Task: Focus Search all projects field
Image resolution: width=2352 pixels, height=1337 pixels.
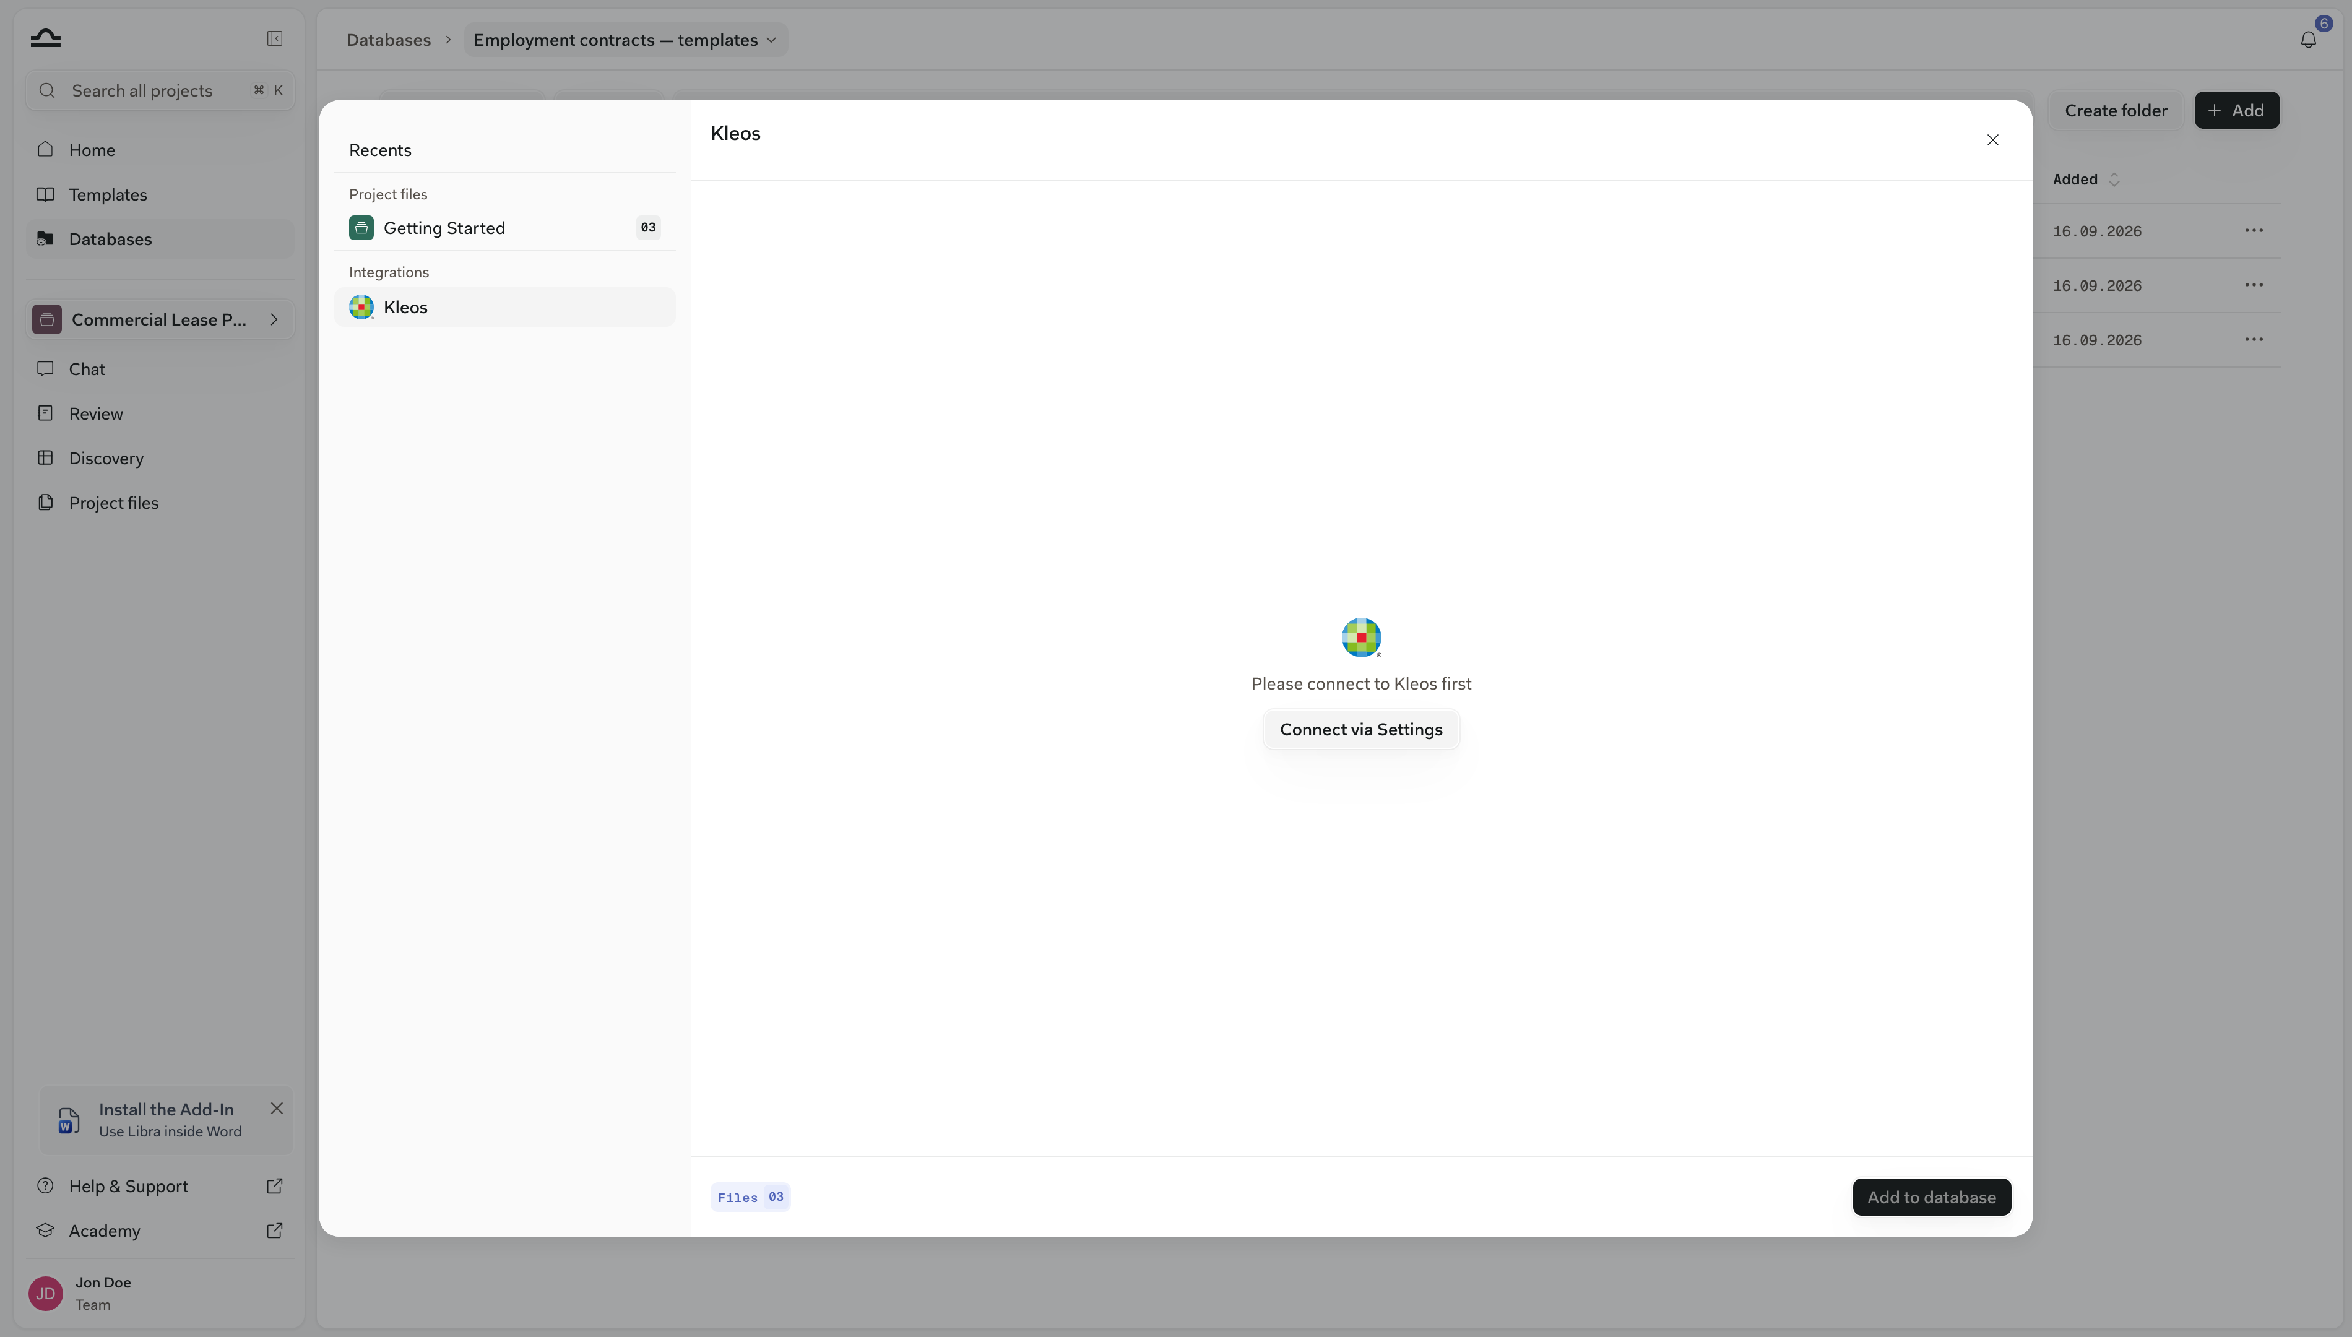Action: [160, 90]
